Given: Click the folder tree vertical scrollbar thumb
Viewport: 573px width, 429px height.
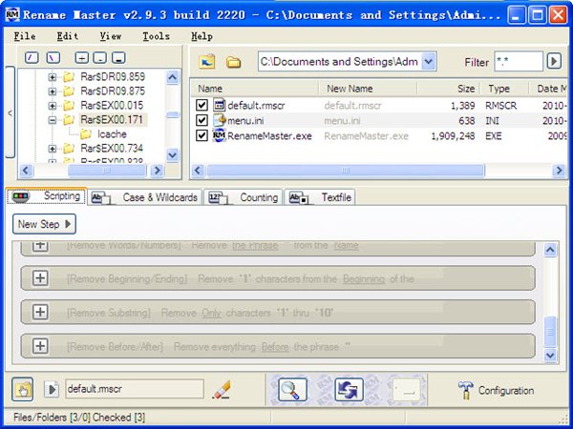Looking at the screenshot, I should pos(173,115).
